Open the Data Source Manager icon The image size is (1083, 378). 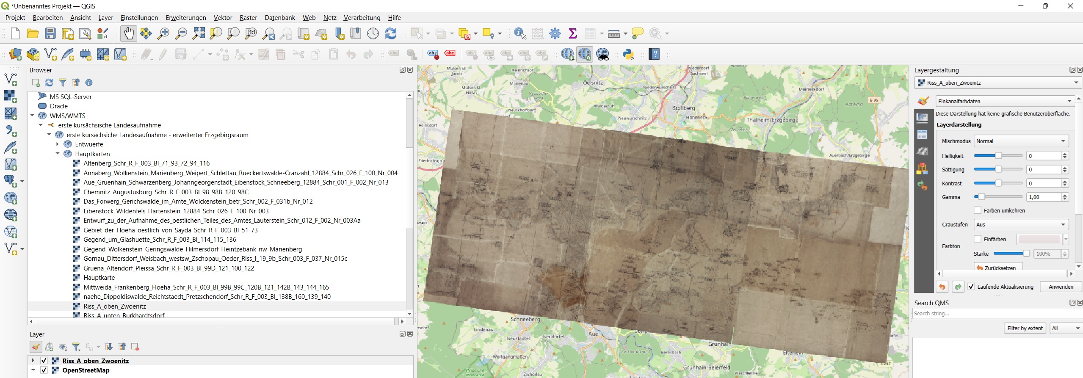(x=15, y=54)
